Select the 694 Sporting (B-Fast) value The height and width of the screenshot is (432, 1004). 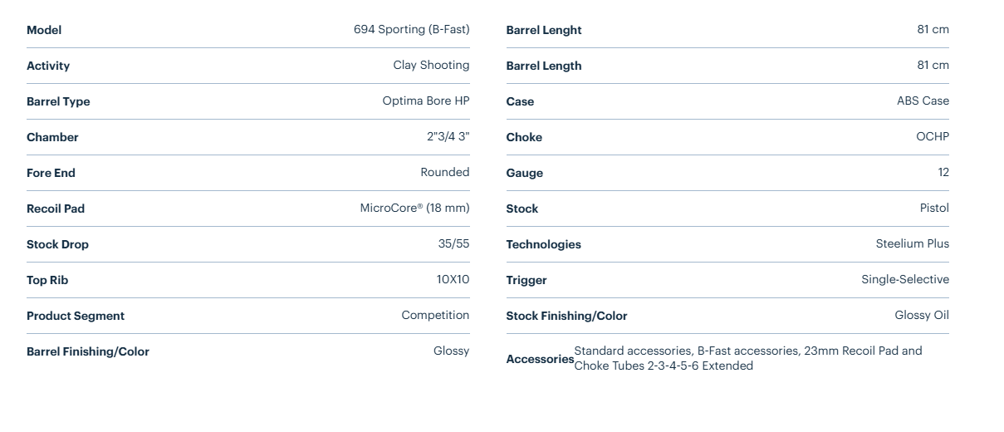pos(411,29)
